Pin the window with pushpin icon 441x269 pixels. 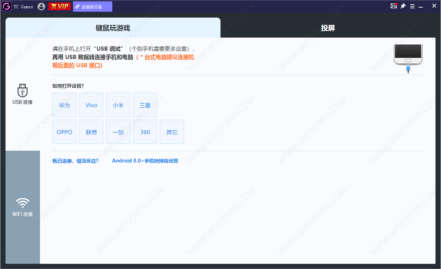403,6
